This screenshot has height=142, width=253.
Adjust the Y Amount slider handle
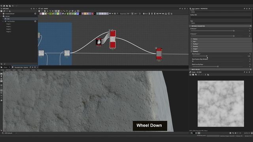(234, 36)
